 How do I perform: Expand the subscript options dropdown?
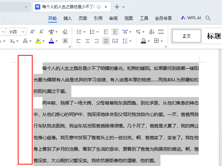tap(17, 41)
